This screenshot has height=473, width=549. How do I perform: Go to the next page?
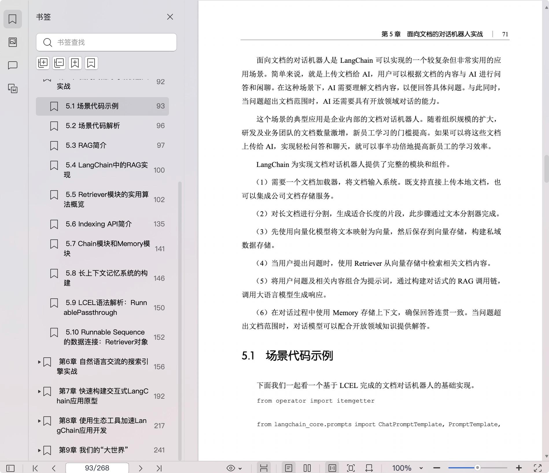click(141, 468)
